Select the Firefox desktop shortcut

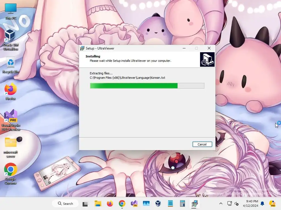pos(11,91)
